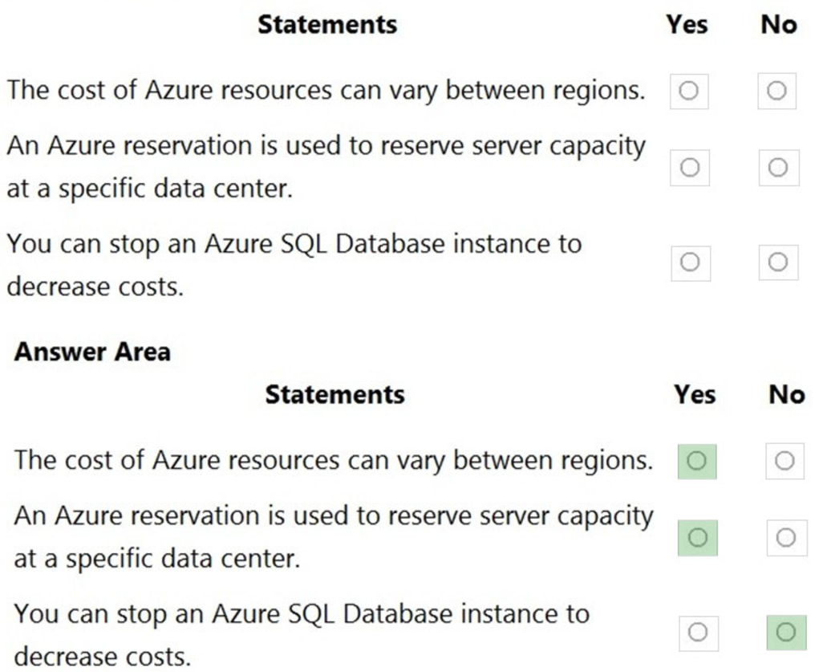The height and width of the screenshot is (672, 823).
Task: Select No for Azure reservation statement
Action: [776, 166]
